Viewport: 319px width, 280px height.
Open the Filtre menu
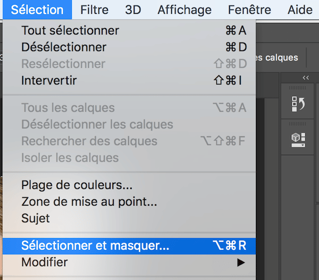(x=95, y=10)
